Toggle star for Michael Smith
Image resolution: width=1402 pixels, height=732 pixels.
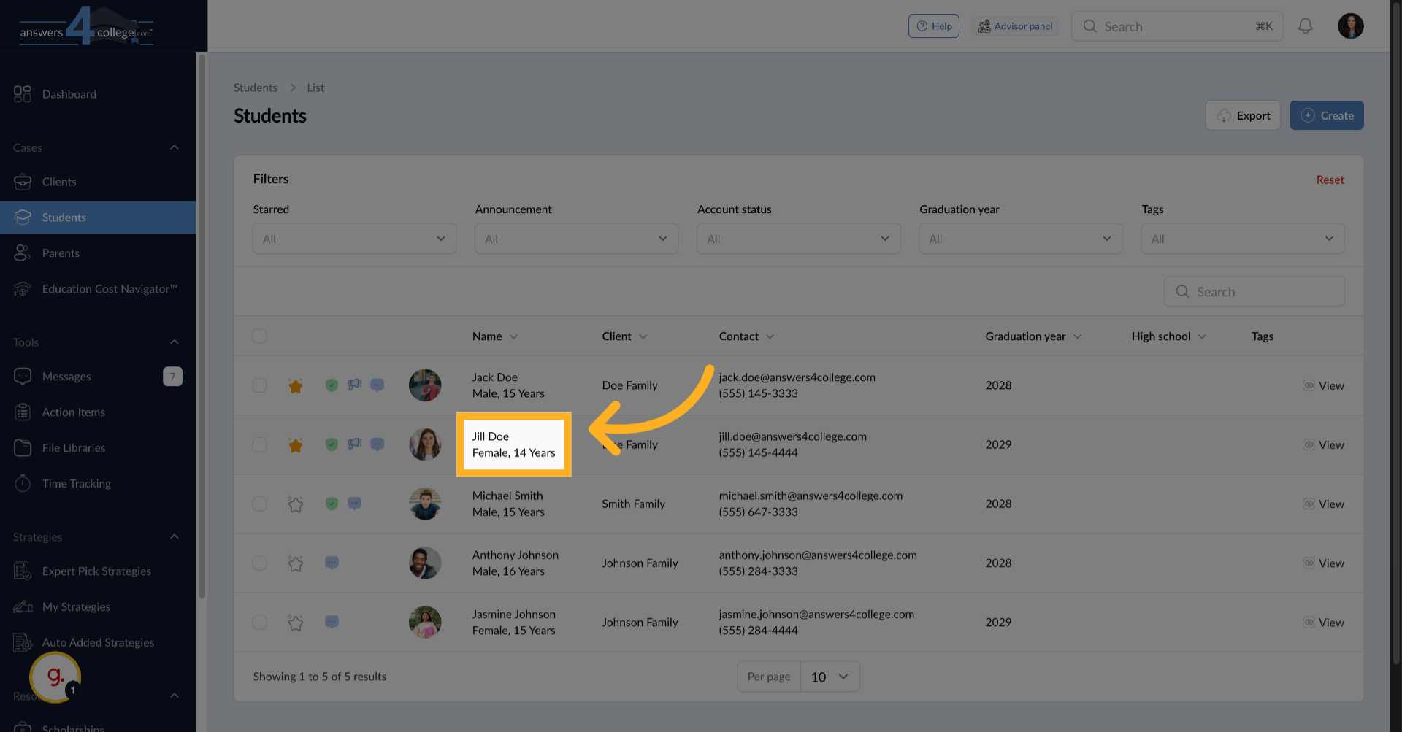point(295,504)
